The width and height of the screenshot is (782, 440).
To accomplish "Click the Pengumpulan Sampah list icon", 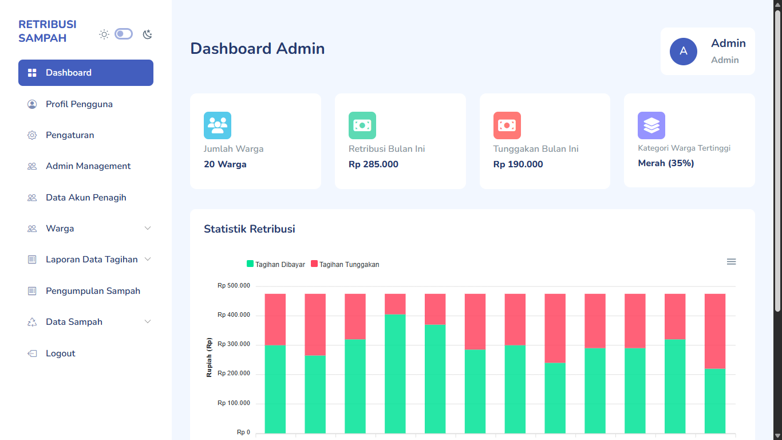I will coord(32,291).
